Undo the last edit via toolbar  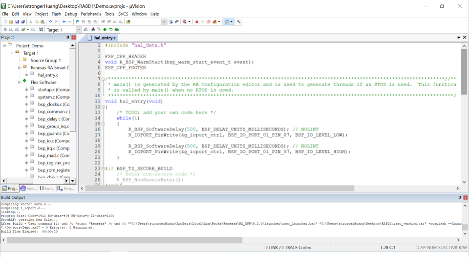pyautogui.click(x=50, y=21)
